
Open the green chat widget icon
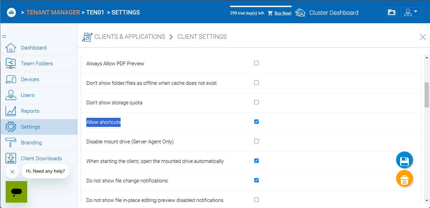(x=16, y=192)
